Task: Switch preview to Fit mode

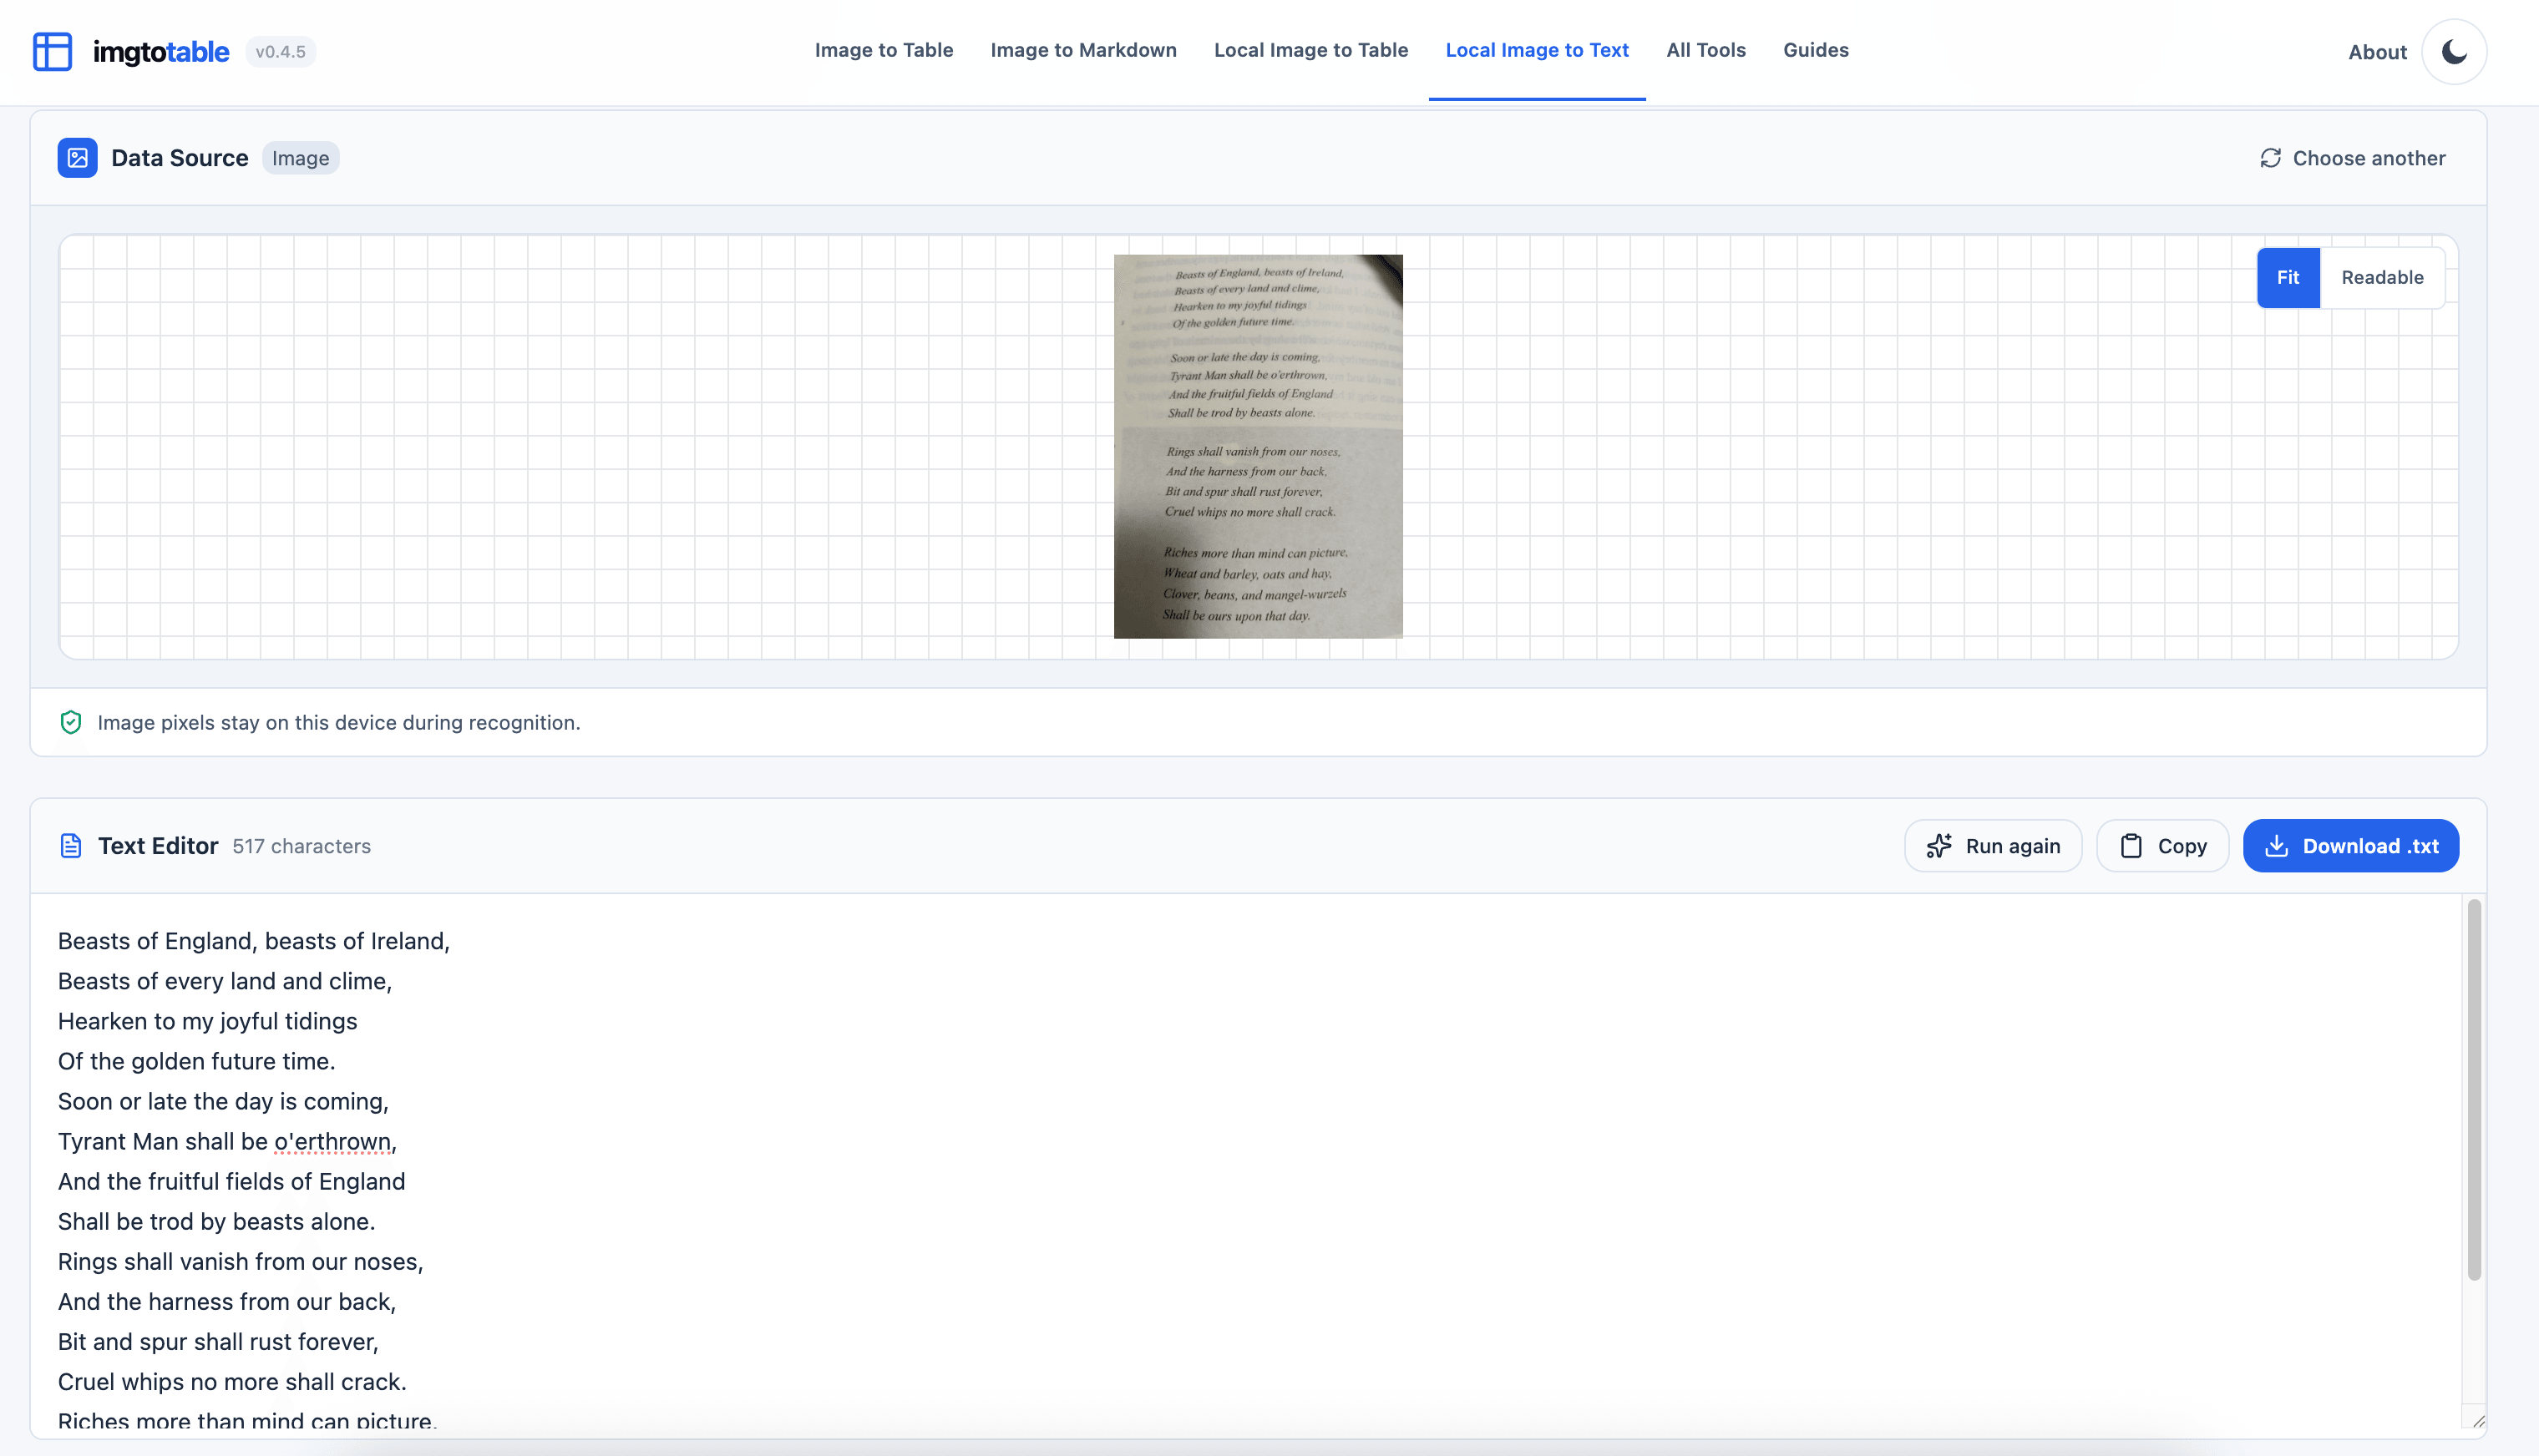Action: (2288, 278)
